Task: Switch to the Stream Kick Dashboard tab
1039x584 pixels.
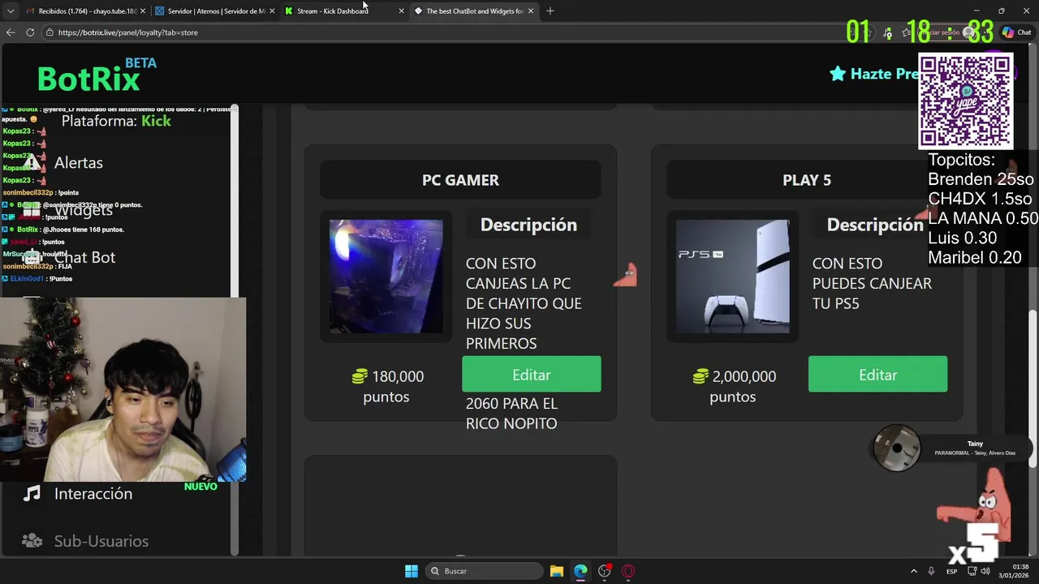Action: [x=343, y=11]
